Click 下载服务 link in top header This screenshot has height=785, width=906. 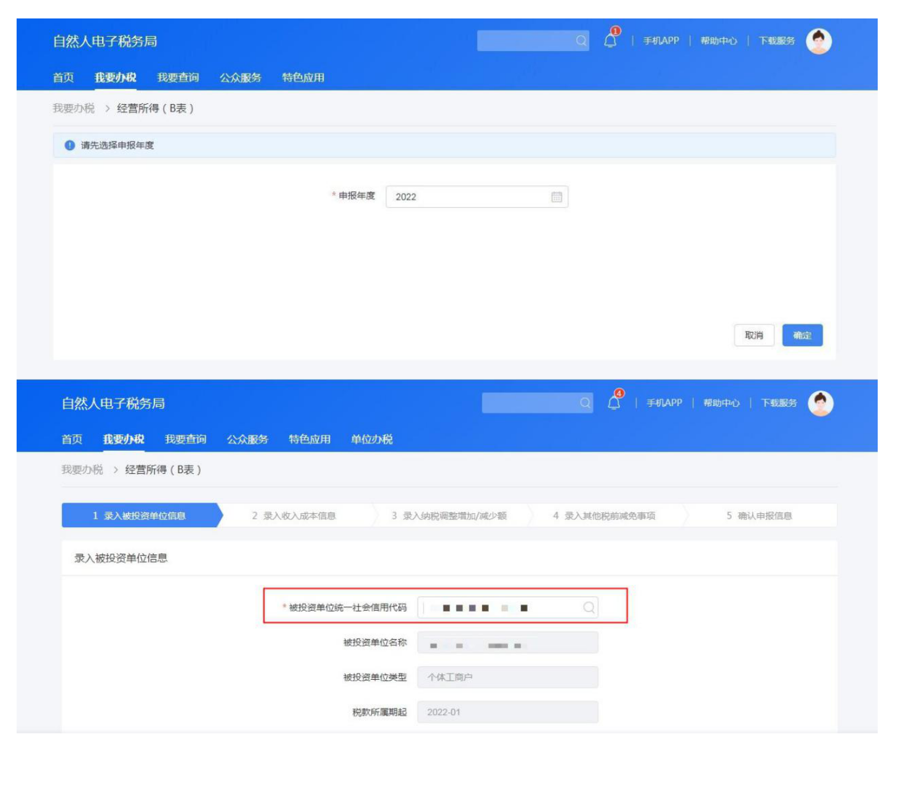click(x=776, y=41)
